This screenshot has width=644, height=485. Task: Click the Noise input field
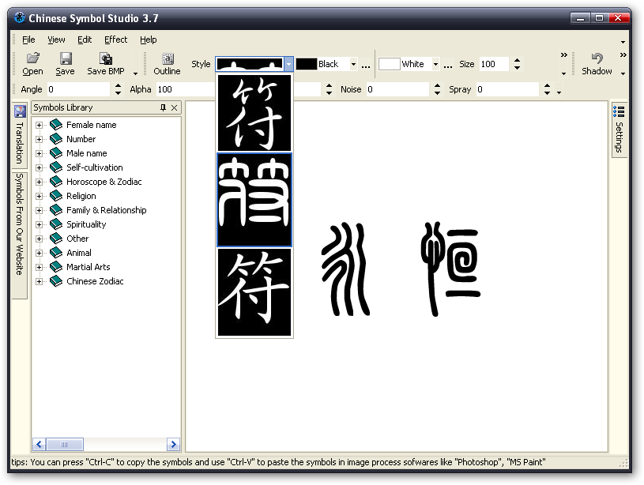click(x=397, y=89)
